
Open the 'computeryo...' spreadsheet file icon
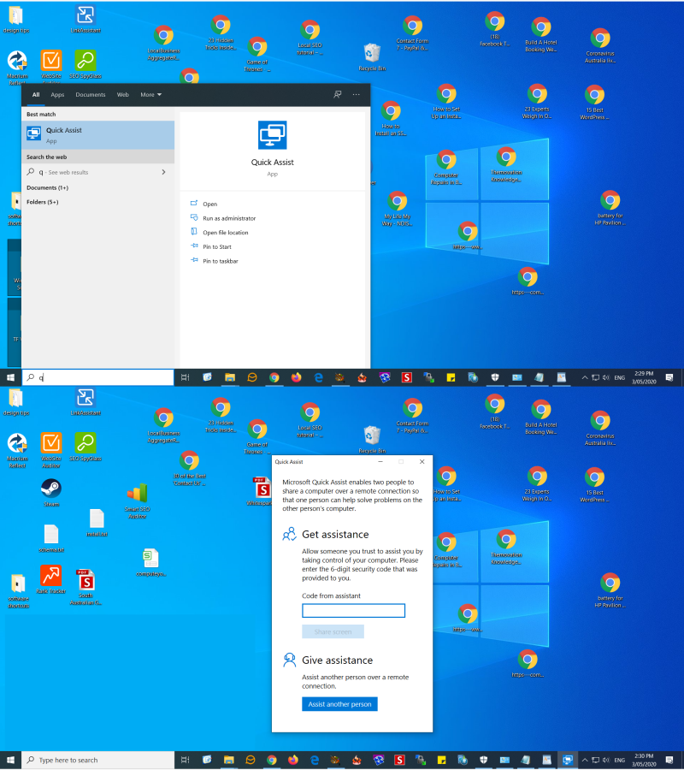pyautogui.click(x=150, y=562)
